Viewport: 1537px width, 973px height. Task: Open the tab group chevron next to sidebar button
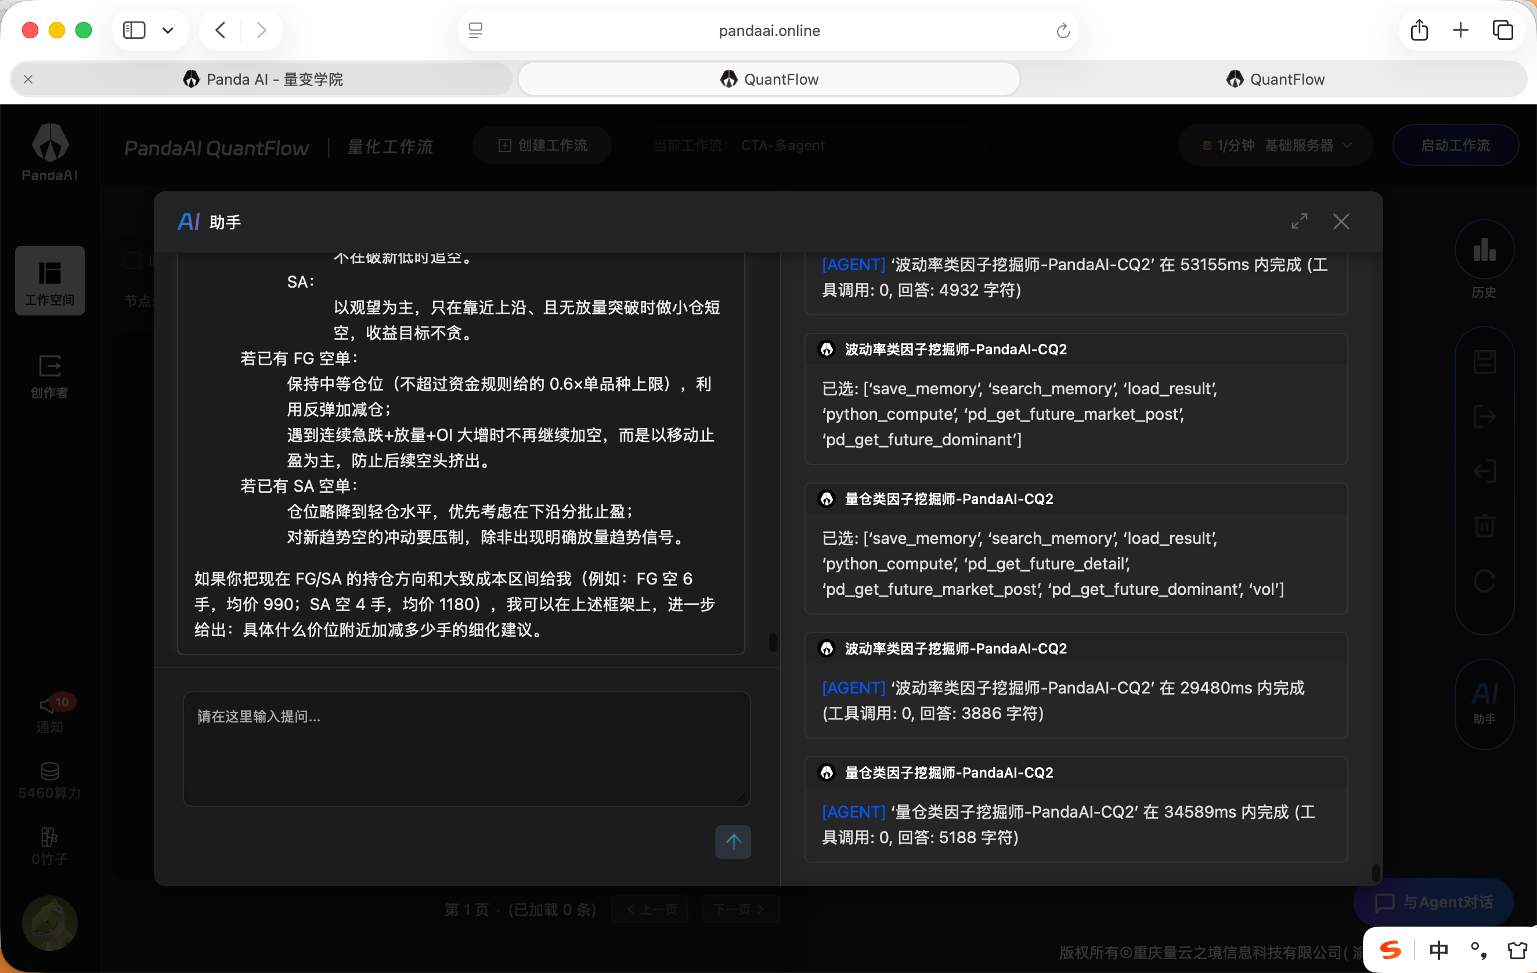click(x=168, y=30)
